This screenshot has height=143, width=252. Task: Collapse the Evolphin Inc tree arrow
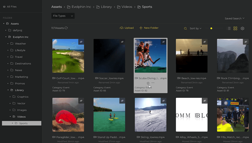click(6, 37)
